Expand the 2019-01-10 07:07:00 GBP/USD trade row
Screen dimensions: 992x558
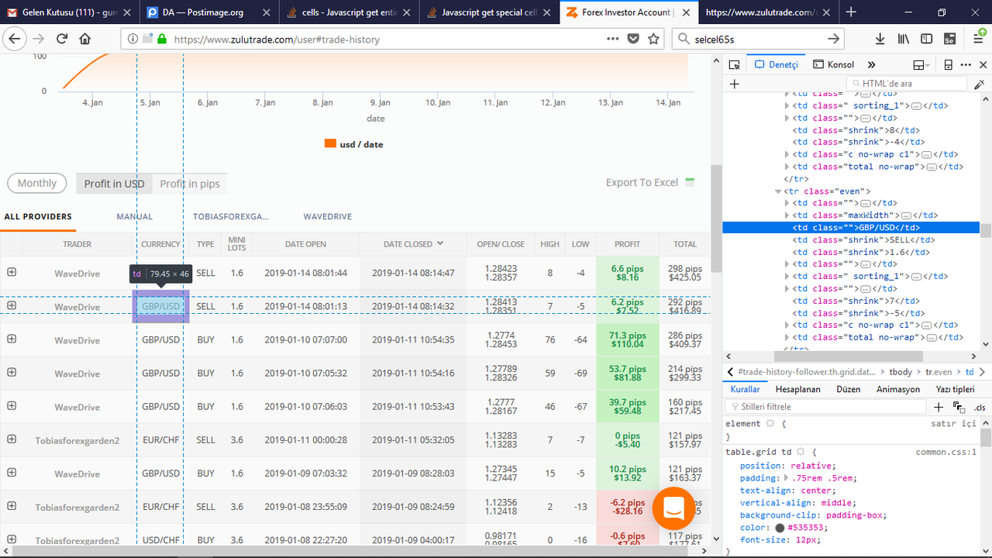pyautogui.click(x=12, y=339)
